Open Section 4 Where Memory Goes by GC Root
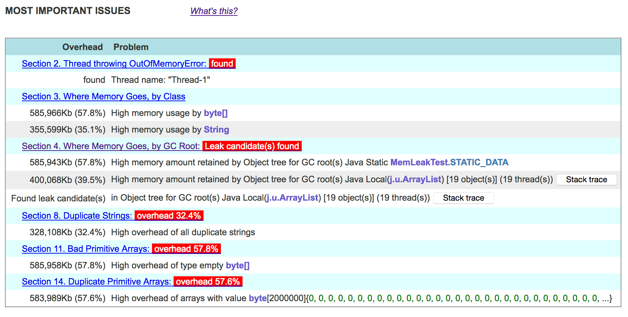628x317 pixels. [110, 146]
